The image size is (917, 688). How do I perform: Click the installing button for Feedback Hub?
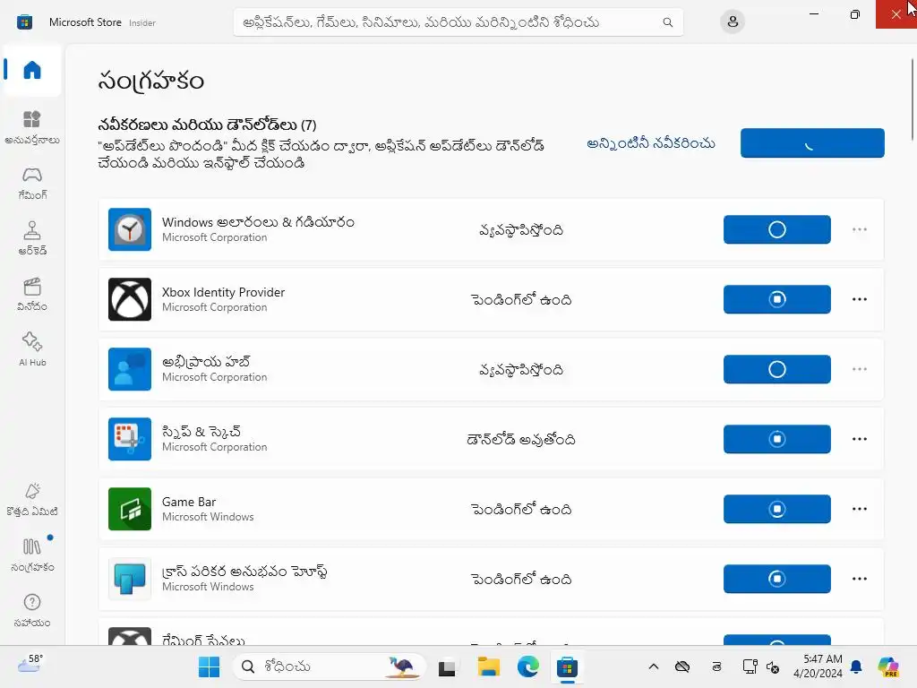coord(776,369)
